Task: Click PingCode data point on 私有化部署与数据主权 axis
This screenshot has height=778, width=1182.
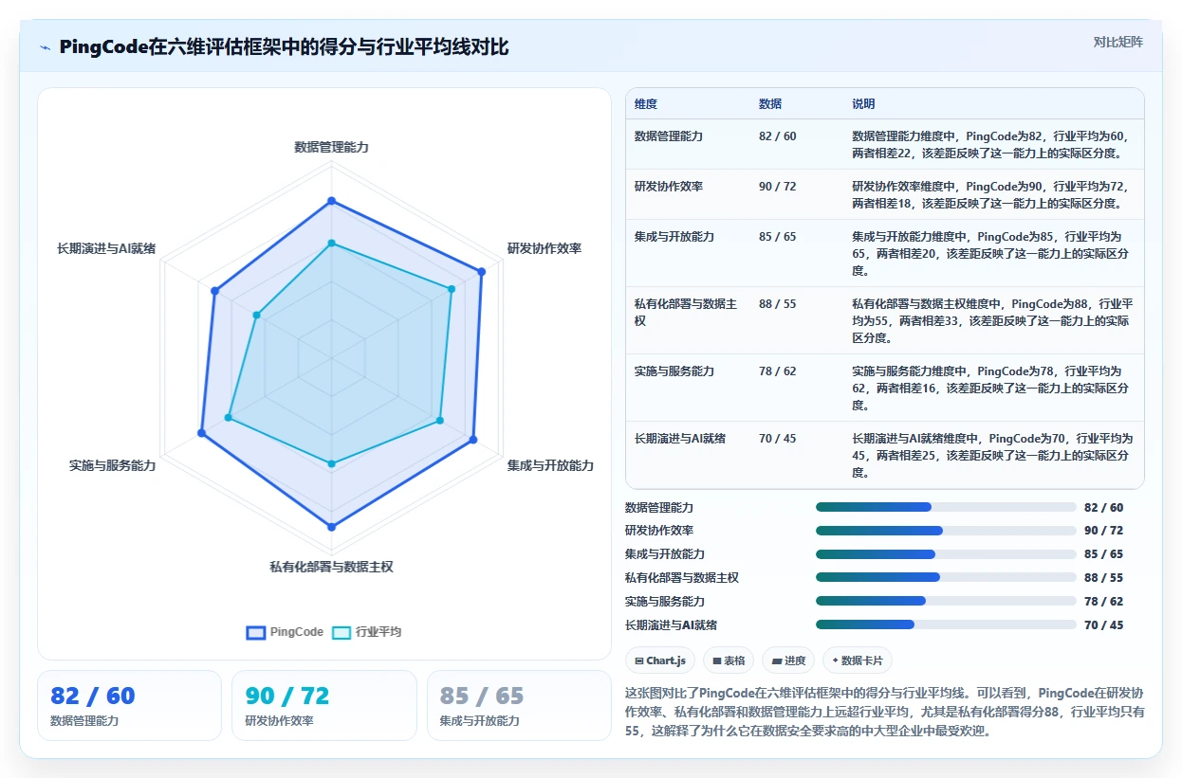Action: coord(331,526)
